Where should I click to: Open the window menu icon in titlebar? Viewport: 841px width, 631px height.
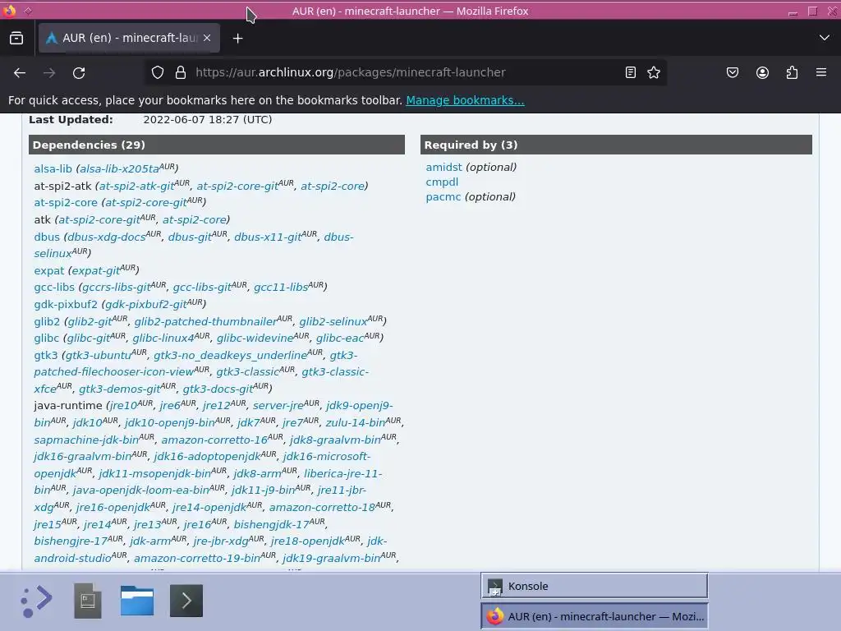tap(9, 11)
